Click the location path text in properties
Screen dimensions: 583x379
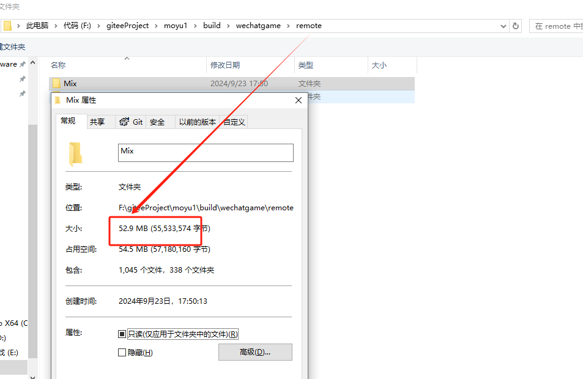click(206, 208)
